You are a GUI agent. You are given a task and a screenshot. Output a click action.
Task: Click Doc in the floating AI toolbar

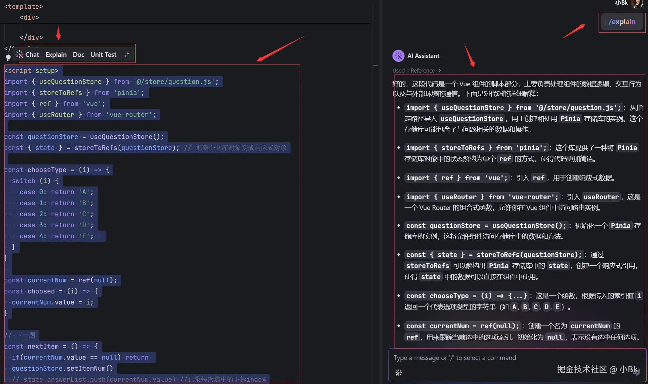[x=78, y=54]
